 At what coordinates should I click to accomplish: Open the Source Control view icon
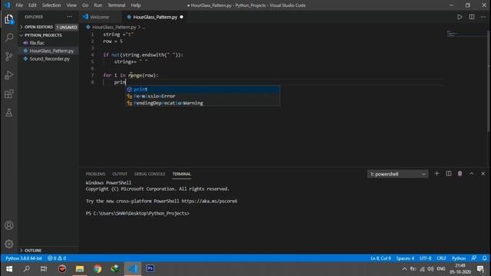[x=8, y=56]
